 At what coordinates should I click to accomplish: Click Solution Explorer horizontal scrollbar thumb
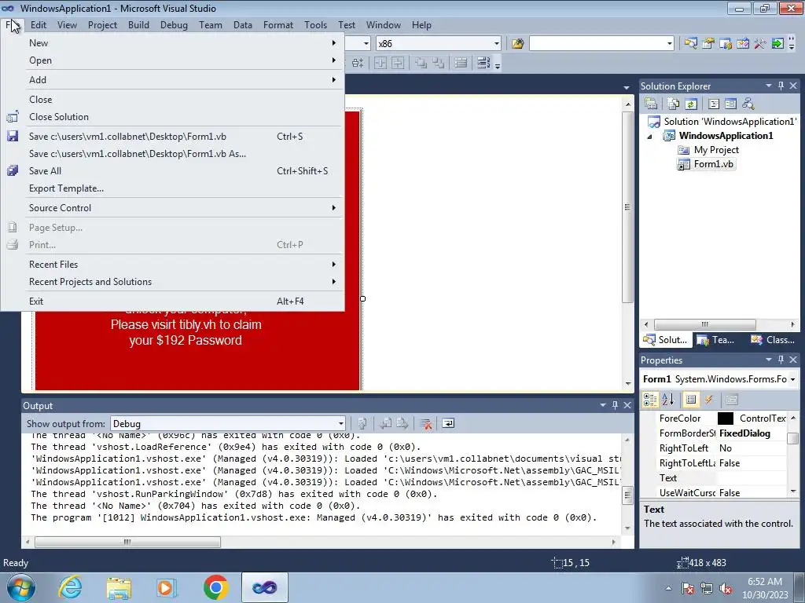[x=705, y=324]
